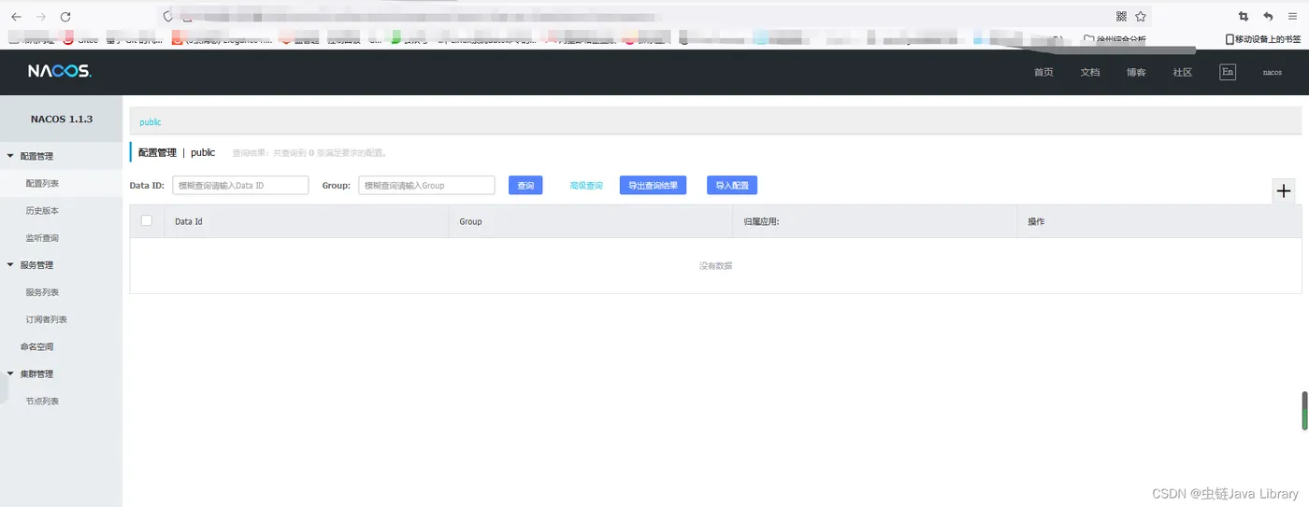Image resolution: width=1309 pixels, height=507 pixels.
Task: Collapse the 集群管理 section arrow
Action: pos(10,373)
